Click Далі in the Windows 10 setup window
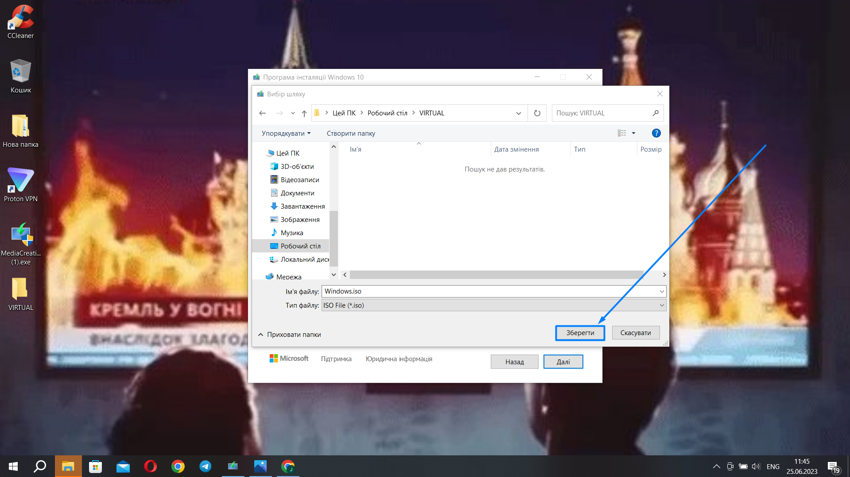This screenshot has height=477, width=850. (563, 362)
